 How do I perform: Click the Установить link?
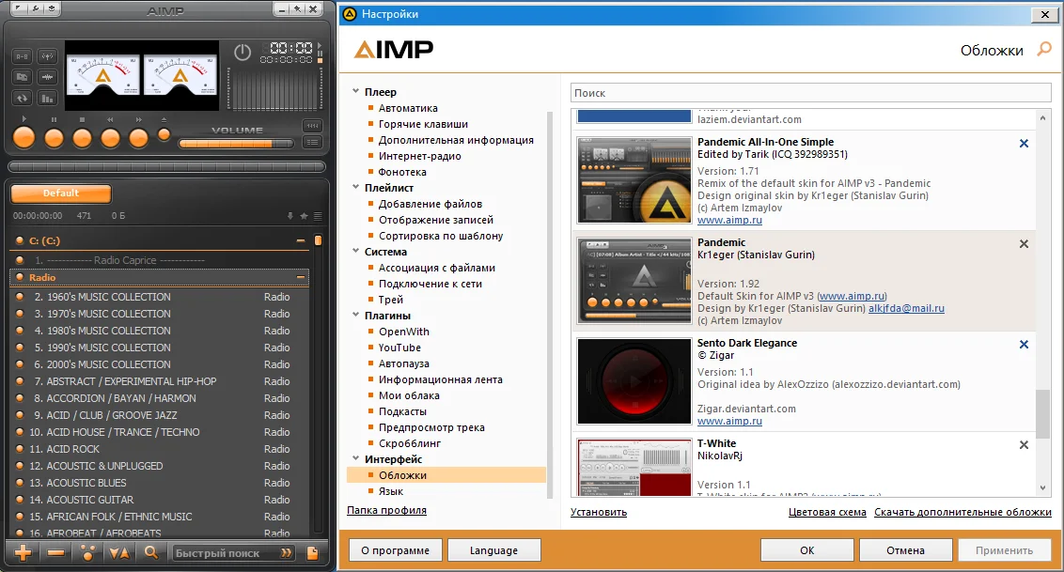(599, 513)
